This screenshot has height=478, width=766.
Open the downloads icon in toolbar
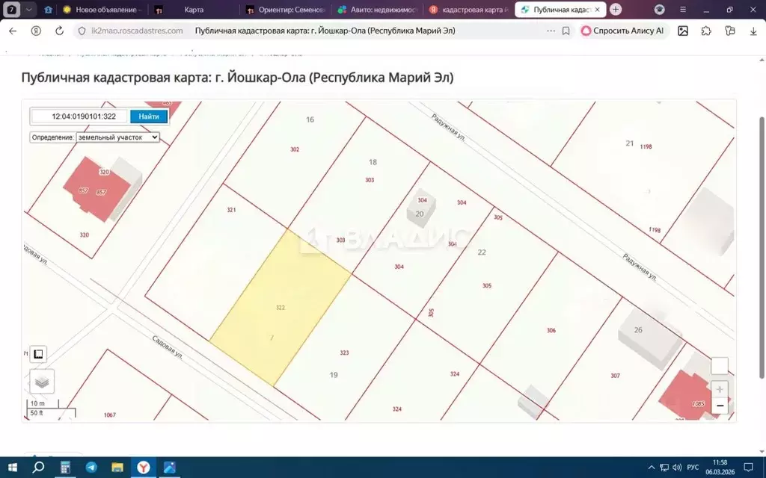pyautogui.click(x=753, y=31)
